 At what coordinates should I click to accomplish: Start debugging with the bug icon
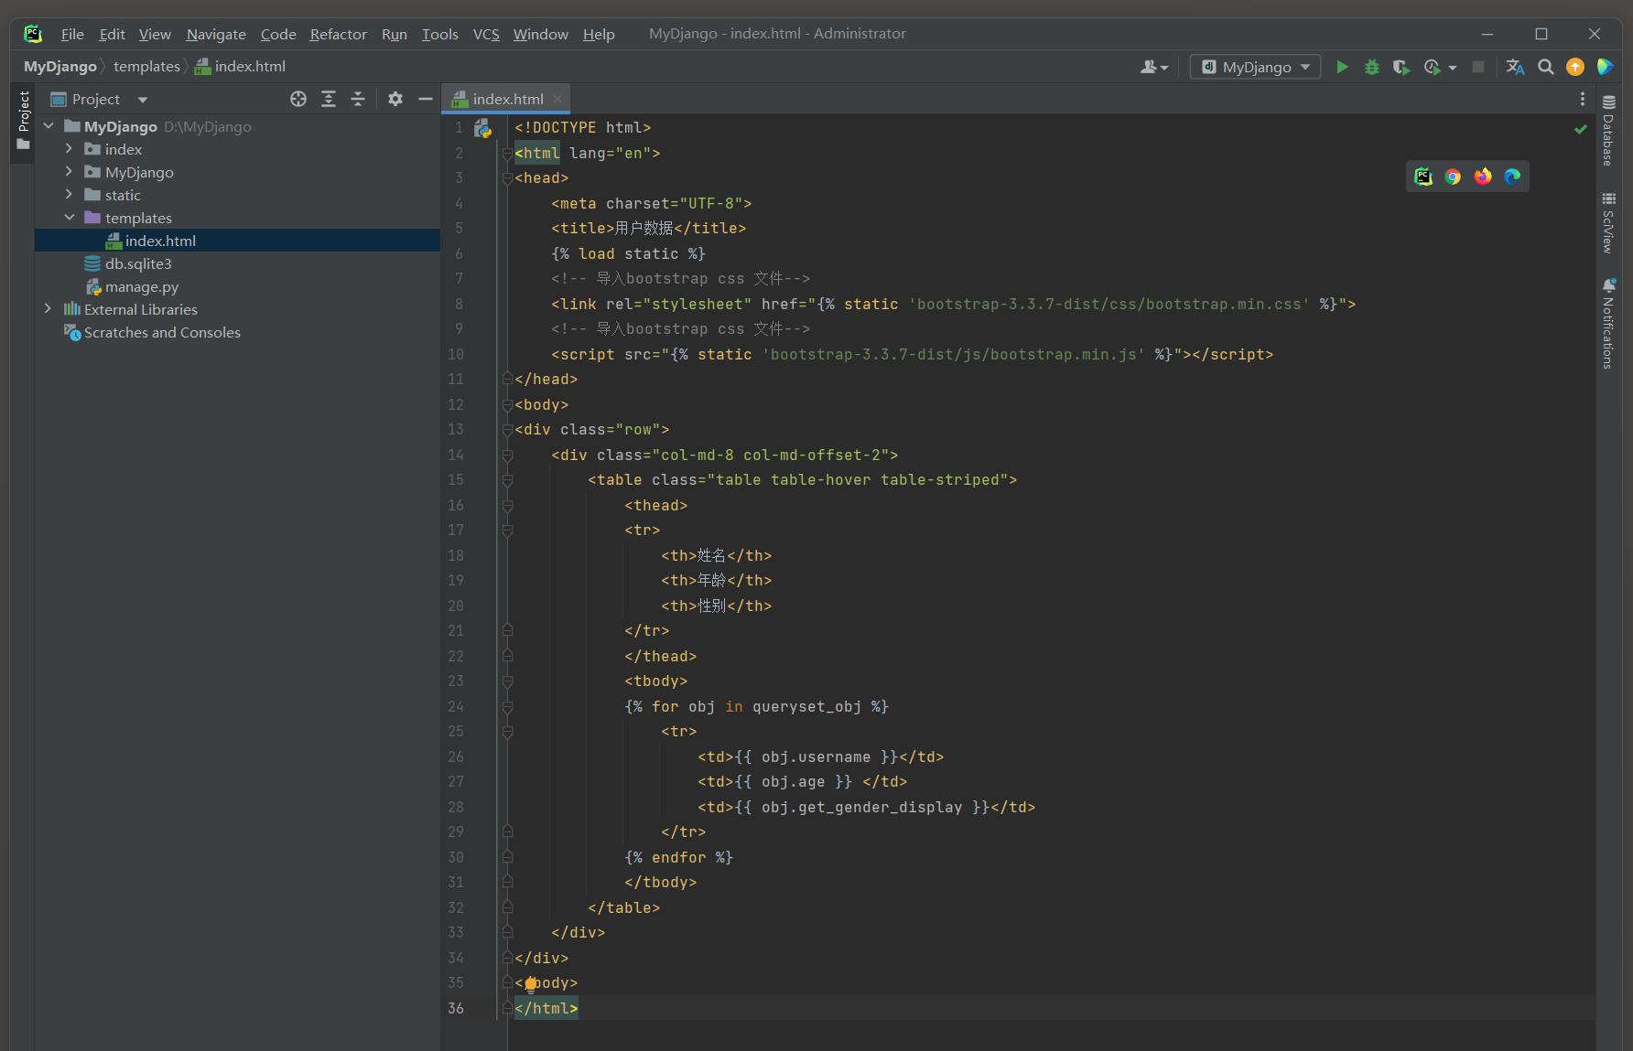point(1371,67)
